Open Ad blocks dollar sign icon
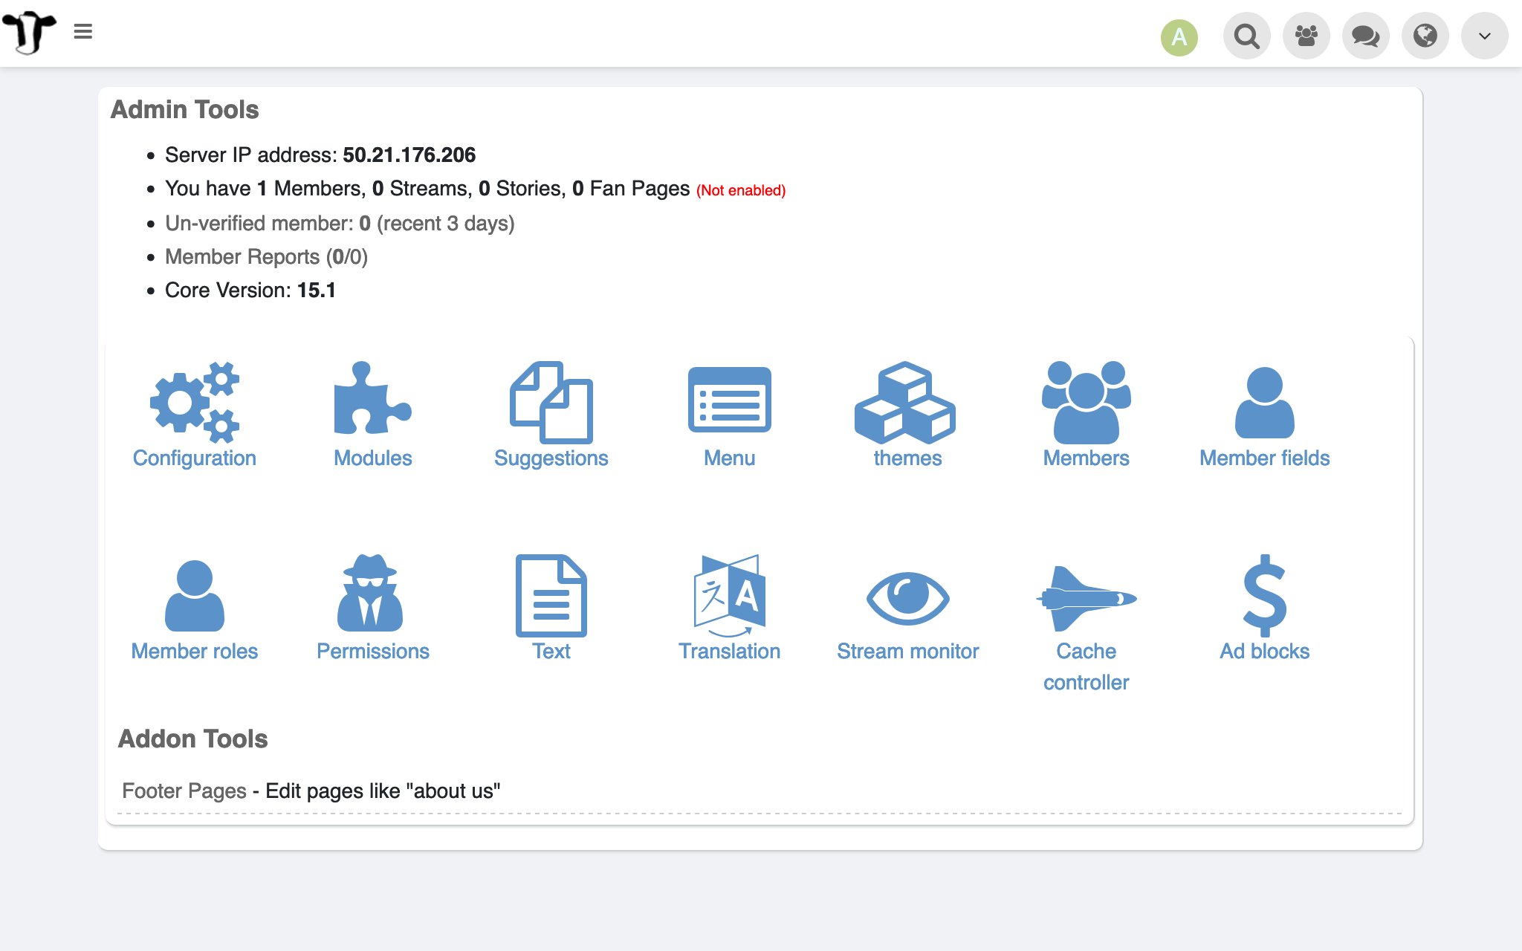The width and height of the screenshot is (1522, 951). coord(1264,595)
